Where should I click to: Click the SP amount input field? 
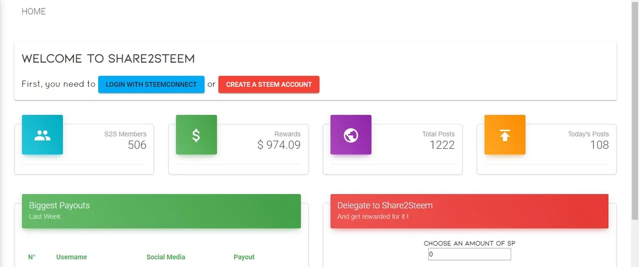[469, 255]
